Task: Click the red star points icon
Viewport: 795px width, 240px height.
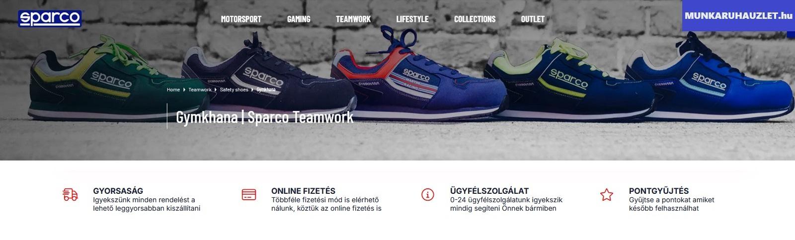Action: (606, 194)
